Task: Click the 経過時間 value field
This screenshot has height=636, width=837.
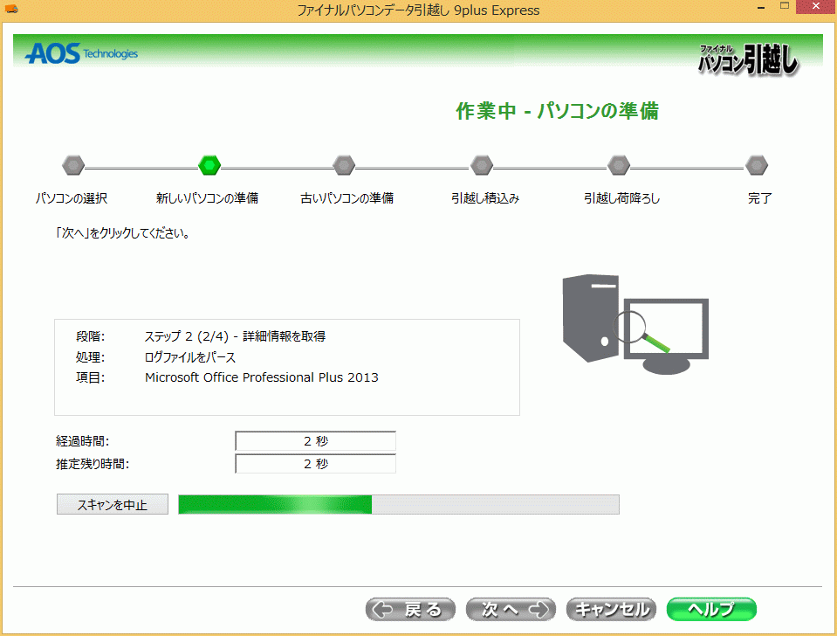Action: 315,441
